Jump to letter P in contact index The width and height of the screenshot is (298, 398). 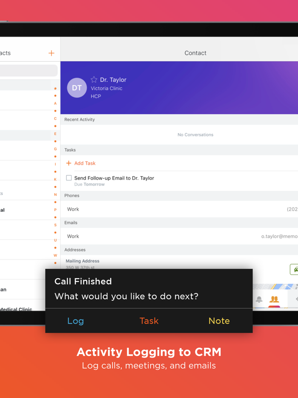coord(55,210)
